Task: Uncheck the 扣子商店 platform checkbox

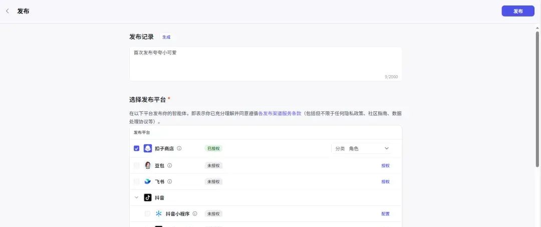Action: [137, 148]
